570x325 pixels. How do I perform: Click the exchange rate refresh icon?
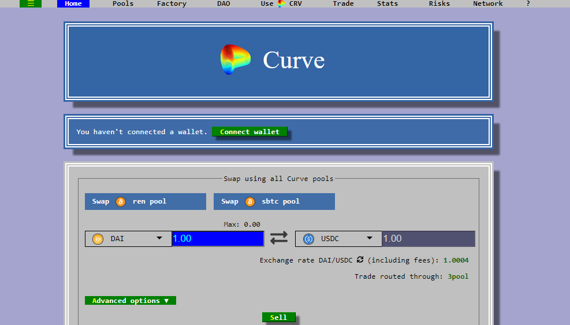click(x=360, y=260)
